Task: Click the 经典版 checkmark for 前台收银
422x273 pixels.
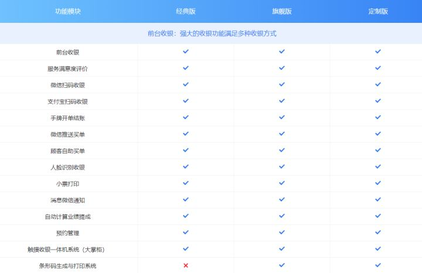Action: point(186,52)
